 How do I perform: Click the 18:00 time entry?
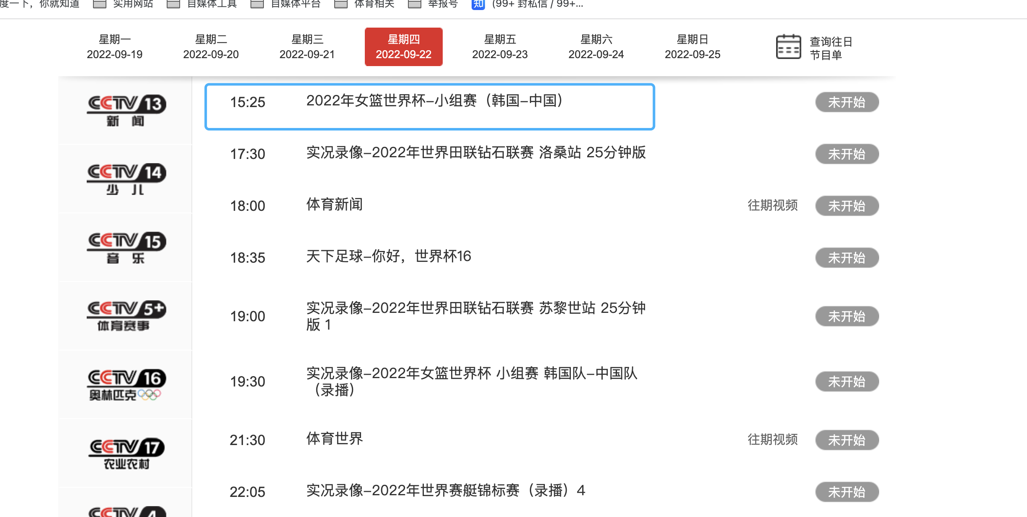pyautogui.click(x=248, y=206)
